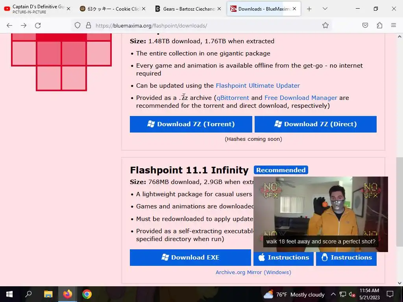403x302 pixels.
Task: Expand the list all tabs chevron
Action: click(x=325, y=9)
